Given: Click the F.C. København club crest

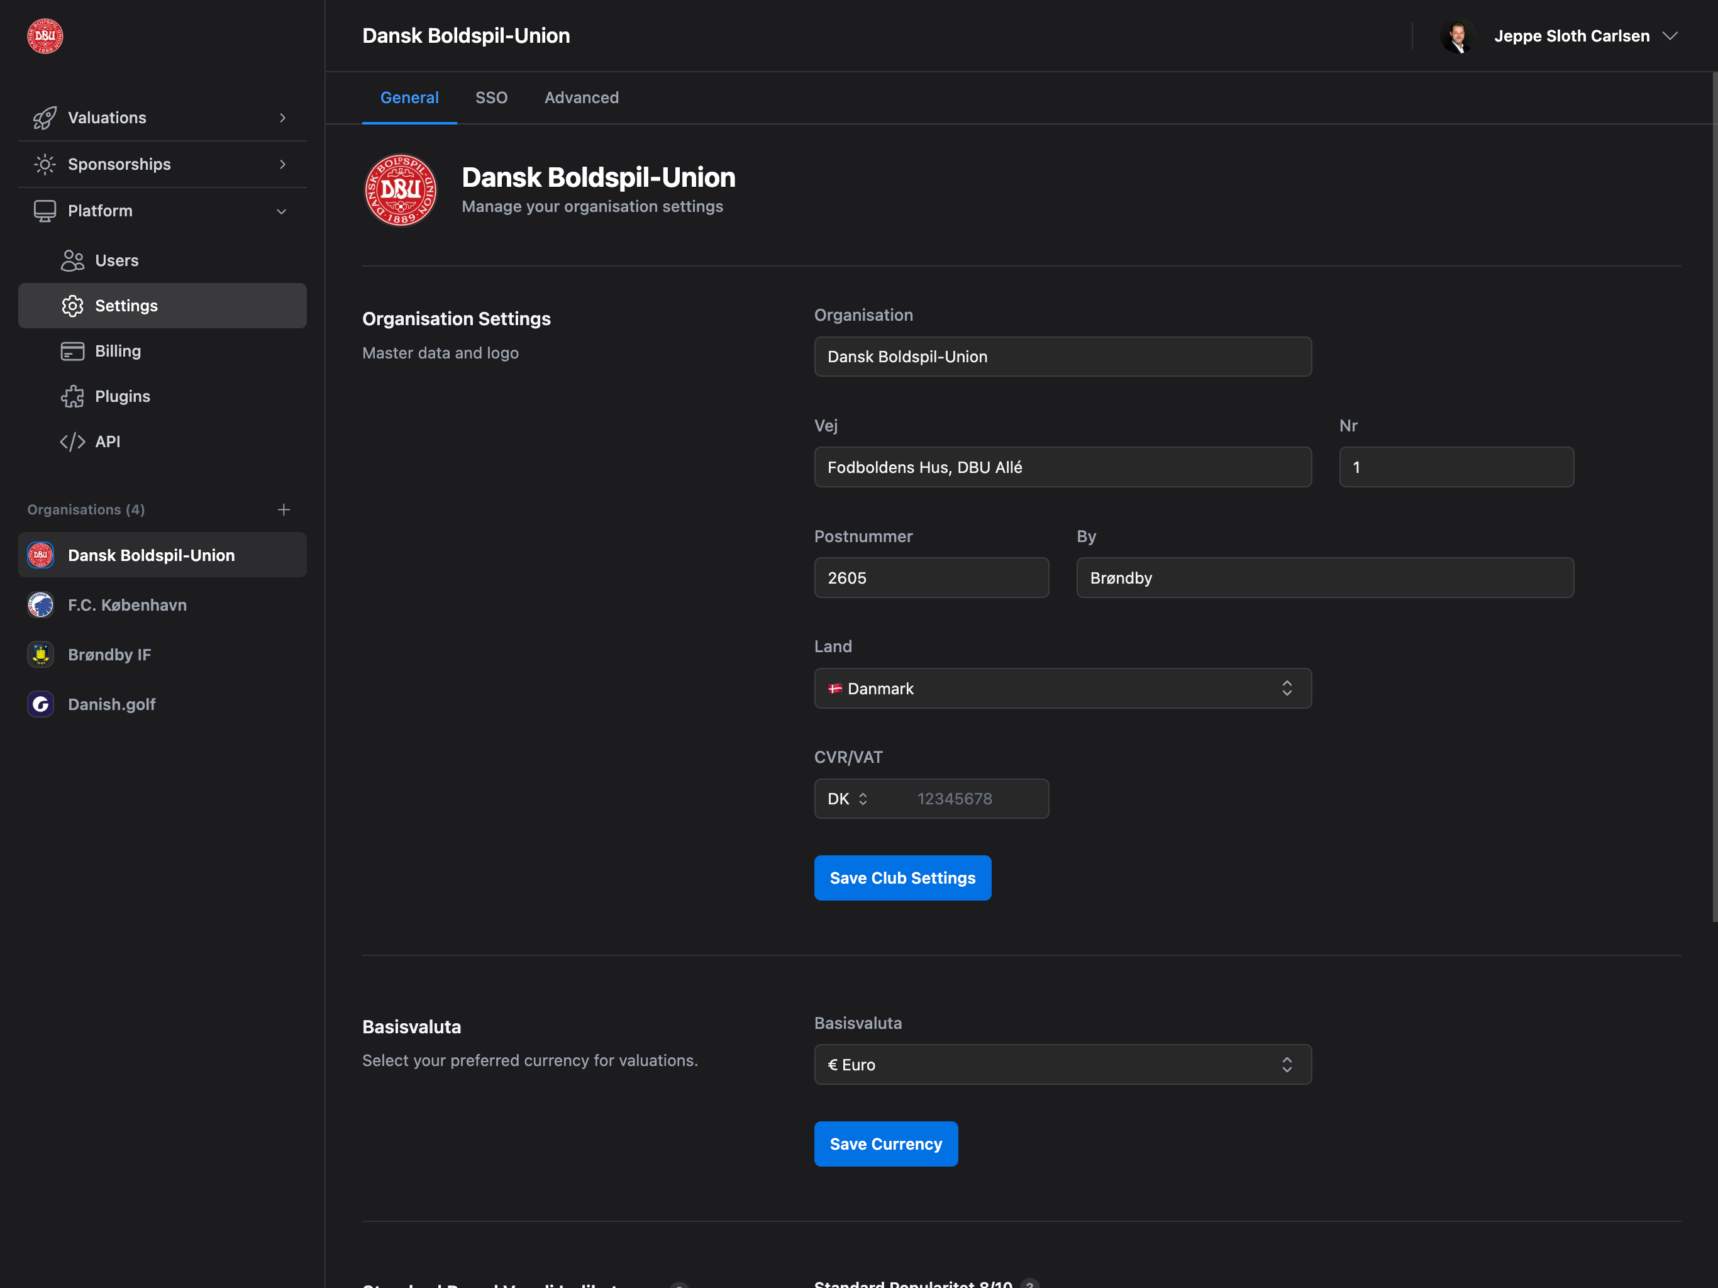Looking at the screenshot, I should [x=40, y=604].
